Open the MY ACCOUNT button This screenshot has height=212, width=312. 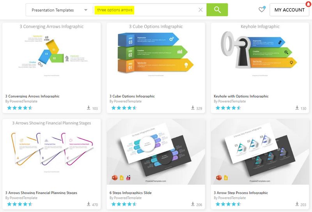[289, 10]
